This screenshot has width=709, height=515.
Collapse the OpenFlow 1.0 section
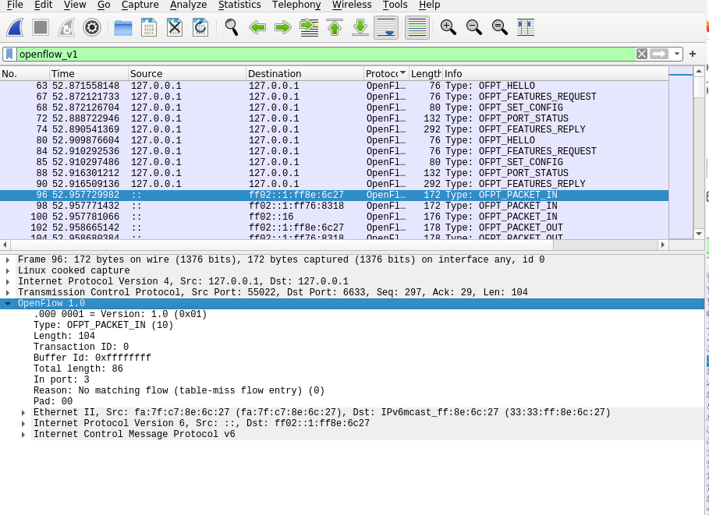(x=8, y=304)
